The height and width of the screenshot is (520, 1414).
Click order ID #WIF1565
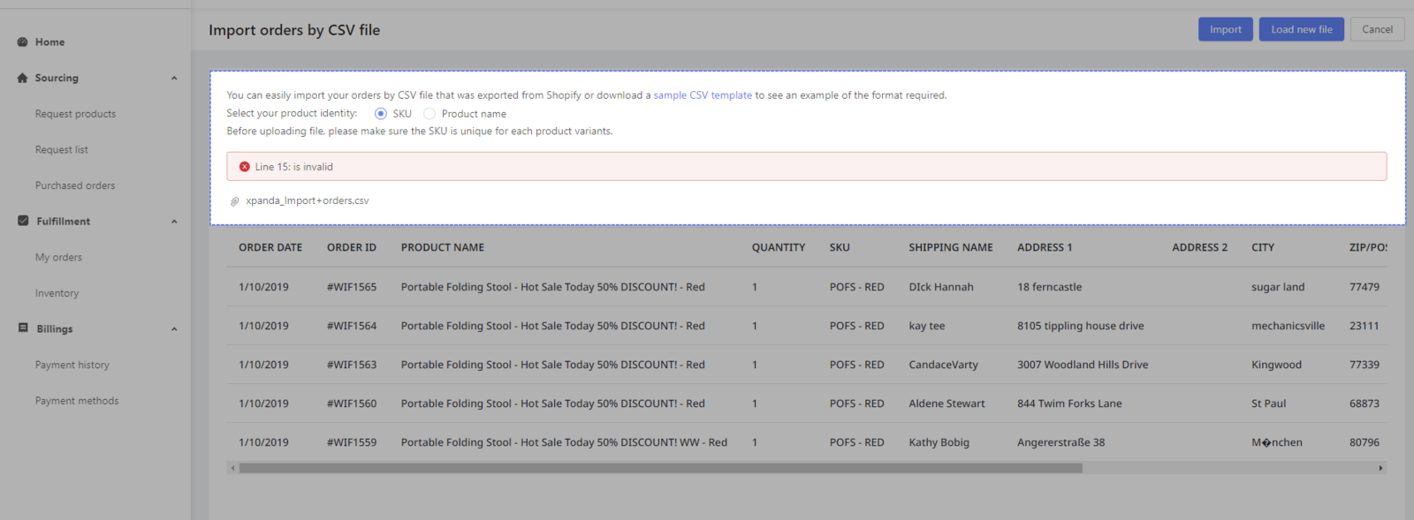[352, 287]
